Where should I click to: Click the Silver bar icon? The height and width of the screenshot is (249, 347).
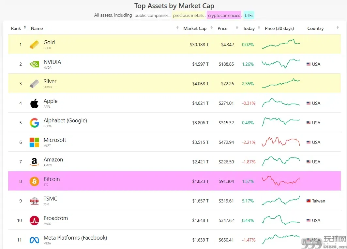(34, 84)
